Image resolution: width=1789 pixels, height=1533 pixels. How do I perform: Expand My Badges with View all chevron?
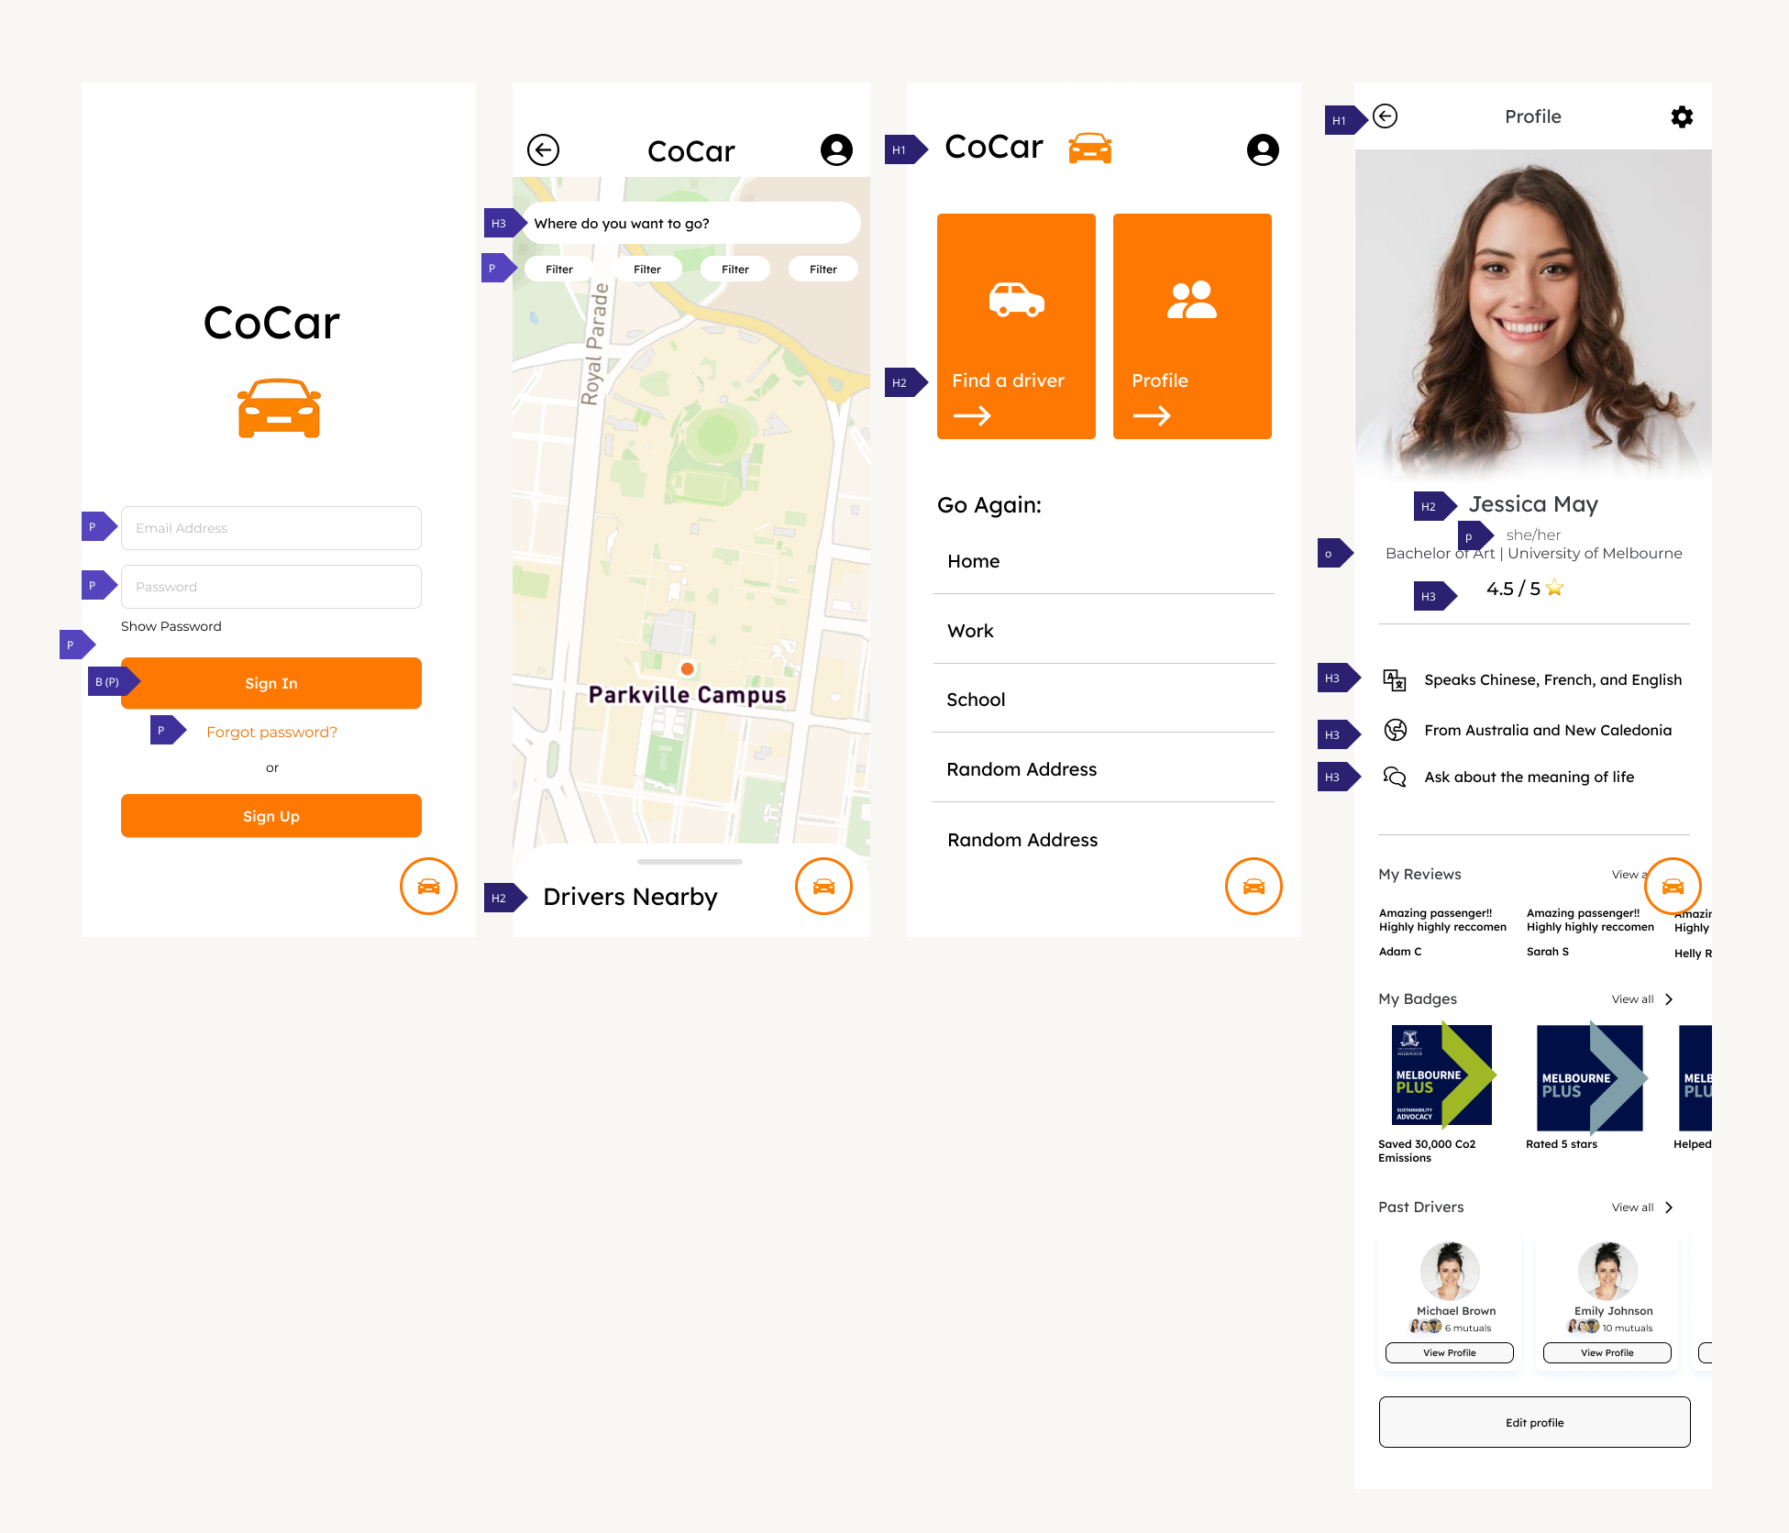(1669, 999)
